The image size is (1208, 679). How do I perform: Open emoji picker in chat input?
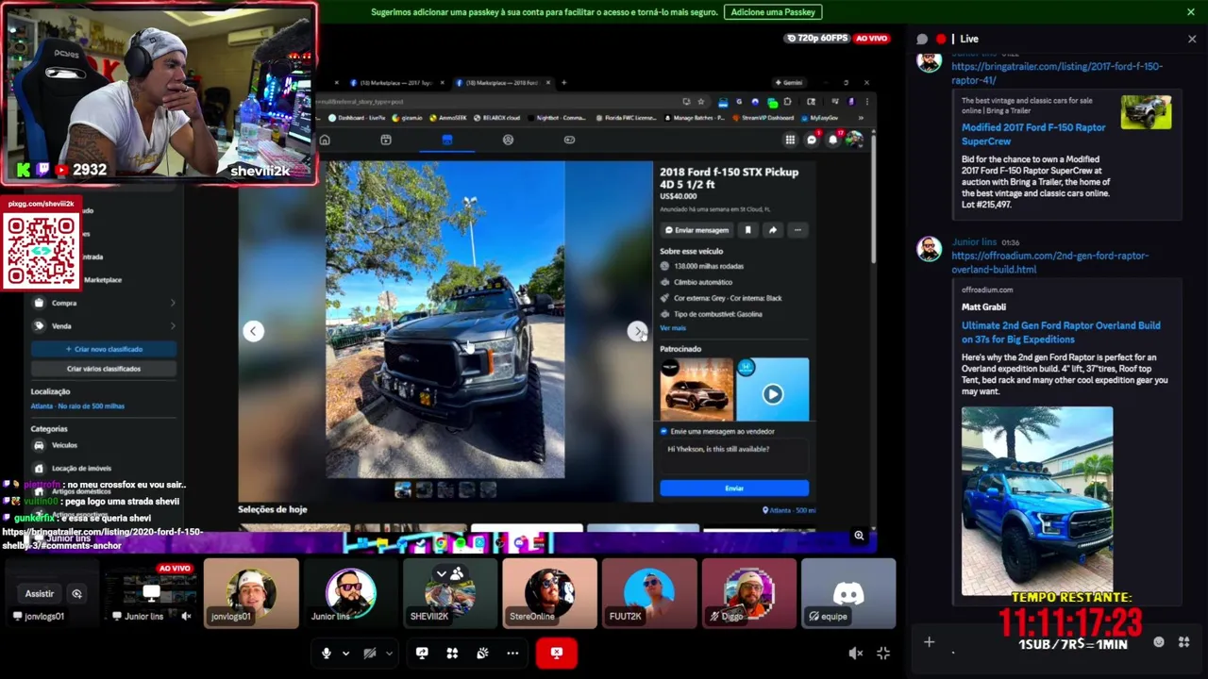[1159, 642]
